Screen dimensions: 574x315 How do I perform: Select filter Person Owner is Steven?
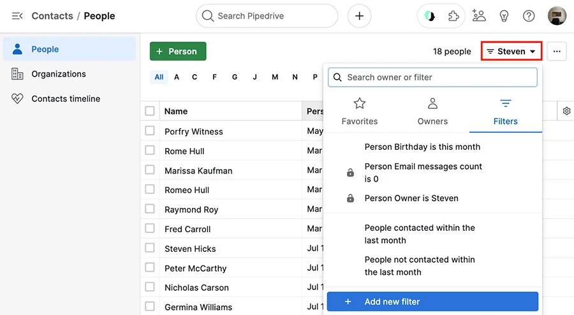[411, 198]
